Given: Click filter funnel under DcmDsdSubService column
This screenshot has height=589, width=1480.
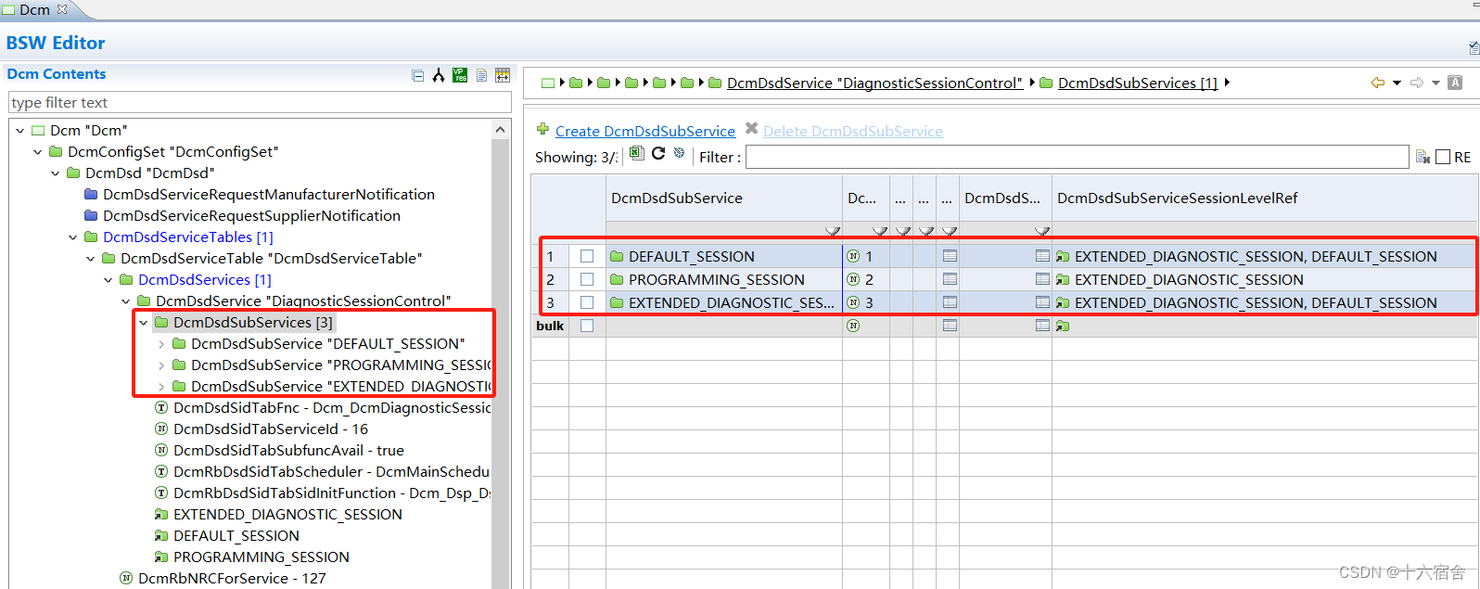Looking at the screenshot, I should (x=833, y=230).
